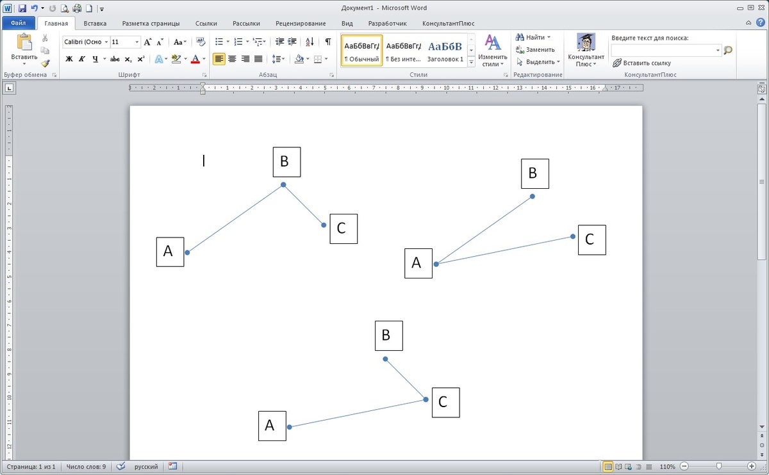The image size is (769, 475).
Task: Sort text alphabetically
Action: pyautogui.click(x=310, y=42)
